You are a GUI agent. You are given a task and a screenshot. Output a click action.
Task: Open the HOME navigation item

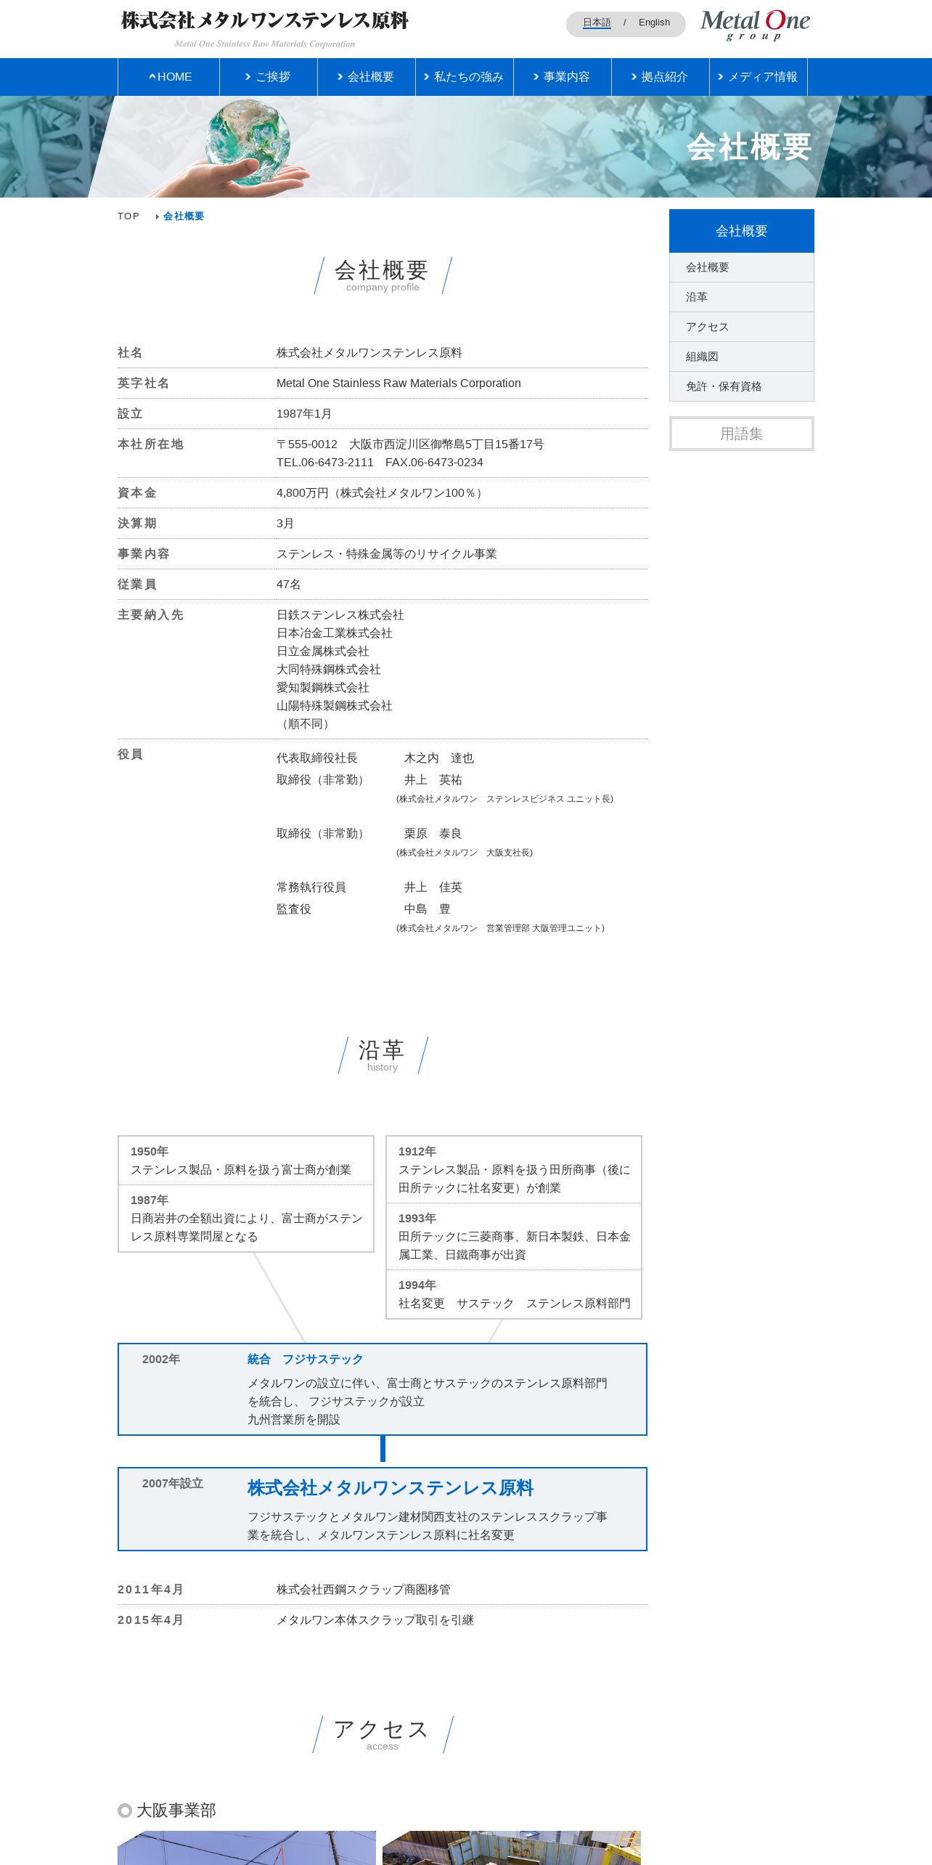coord(168,77)
